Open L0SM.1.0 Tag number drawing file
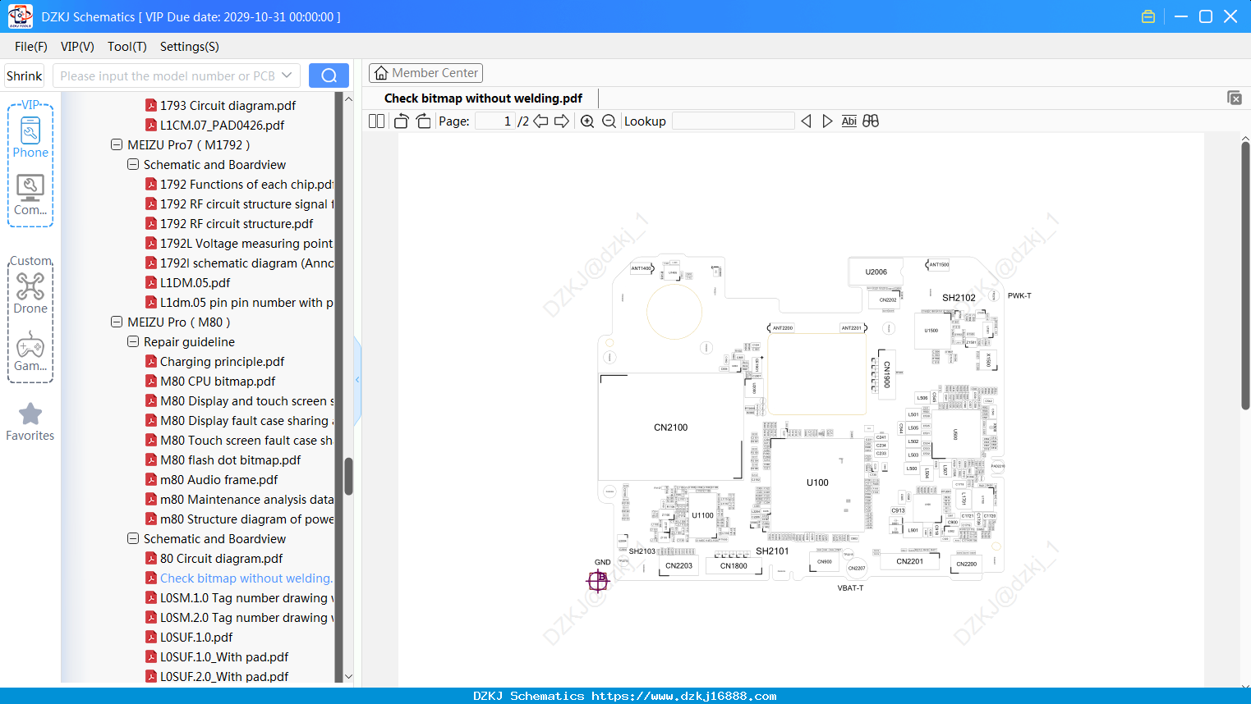This screenshot has width=1251, height=704. tap(246, 597)
